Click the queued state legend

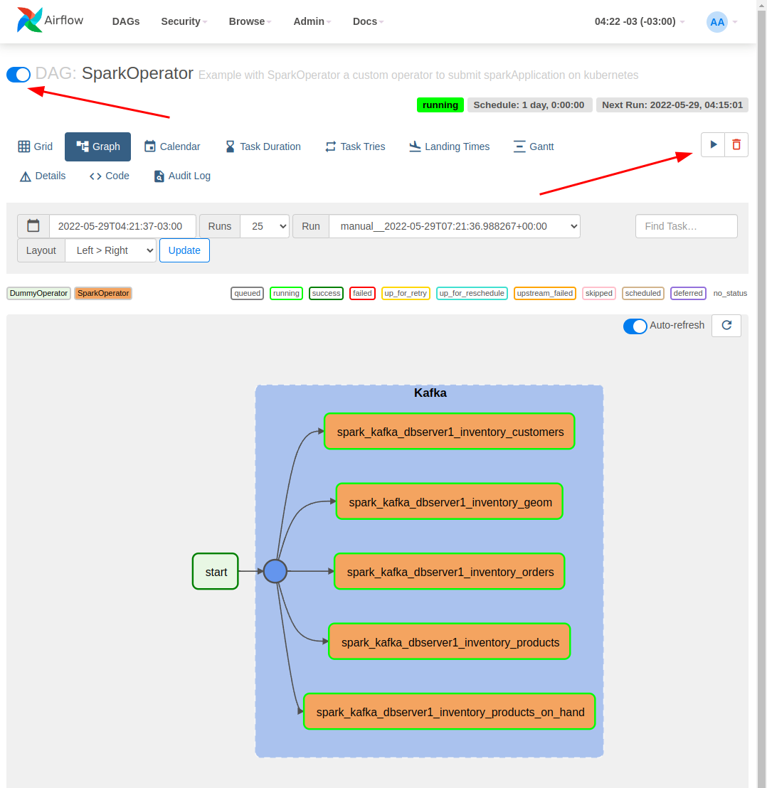pyautogui.click(x=248, y=294)
